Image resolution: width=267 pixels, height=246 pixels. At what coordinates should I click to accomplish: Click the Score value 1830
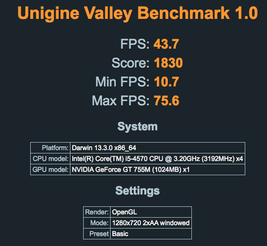click(168, 63)
